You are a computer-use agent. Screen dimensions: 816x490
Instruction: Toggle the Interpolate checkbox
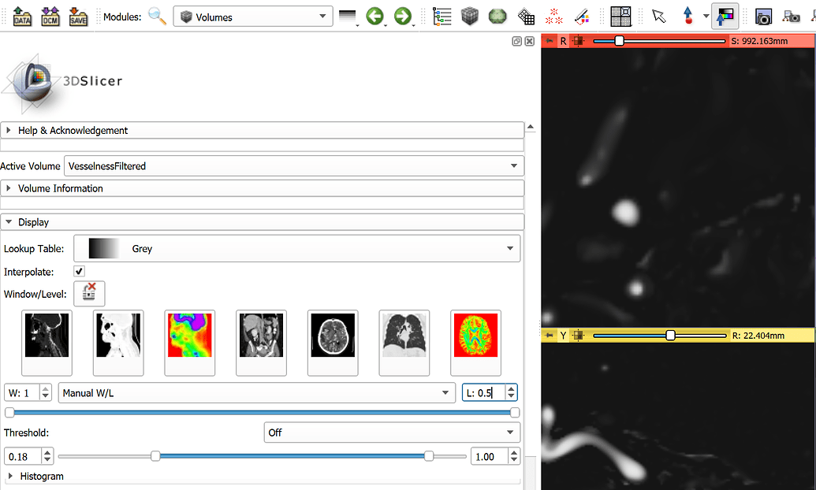(79, 272)
